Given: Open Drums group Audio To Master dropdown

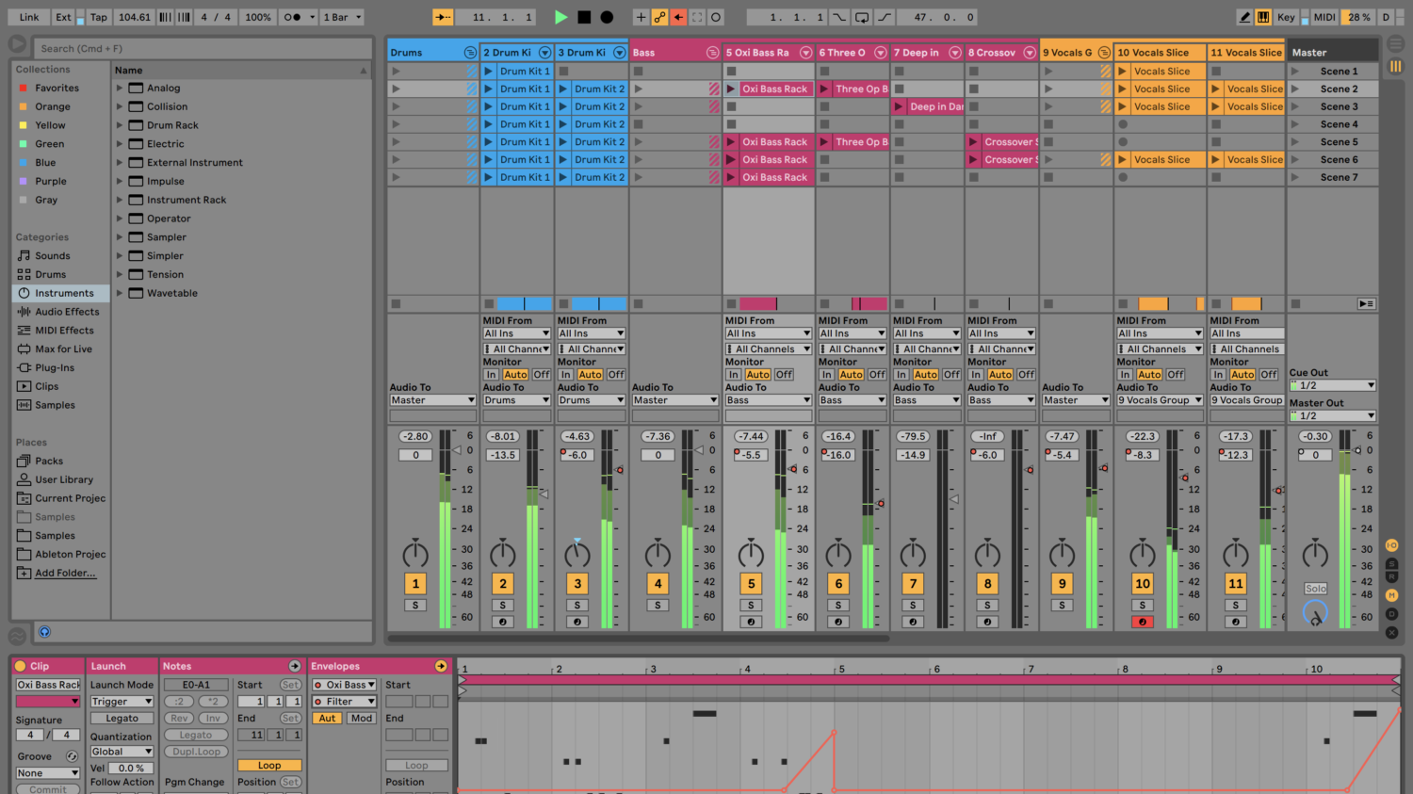Looking at the screenshot, I should (x=432, y=400).
